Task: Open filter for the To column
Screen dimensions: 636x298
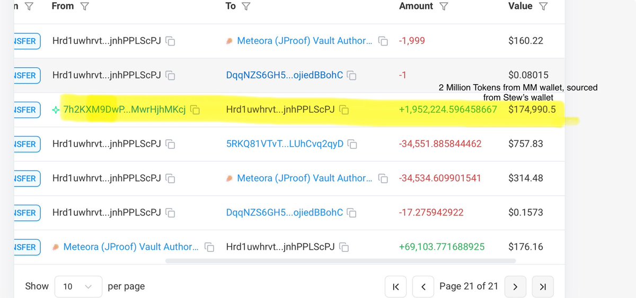Action: pyautogui.click(x=245, y=6)
